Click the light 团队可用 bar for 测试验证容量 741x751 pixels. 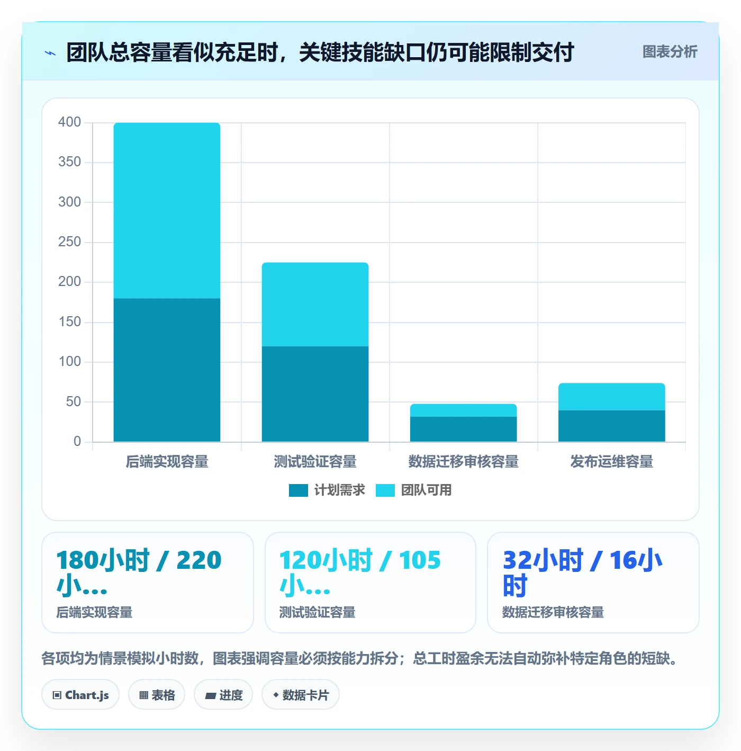click(315, 305)
